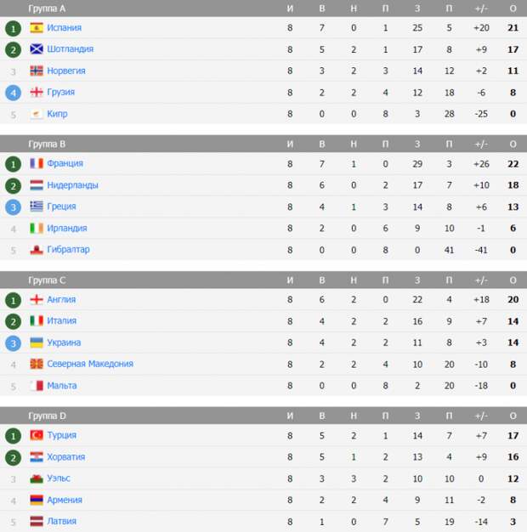Click the Wales flag icon

tap(37, 478)
